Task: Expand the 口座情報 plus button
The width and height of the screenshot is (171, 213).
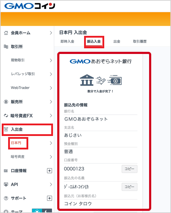Action: [x=49, y=171]
